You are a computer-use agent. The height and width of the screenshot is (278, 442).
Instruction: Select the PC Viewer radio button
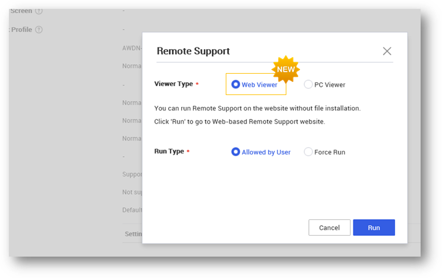tap(308, 84)
